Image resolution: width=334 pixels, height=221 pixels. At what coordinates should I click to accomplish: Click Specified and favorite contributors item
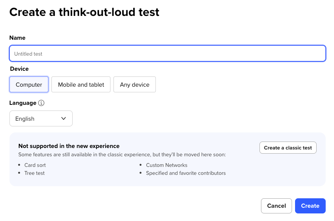click(186, 173)
